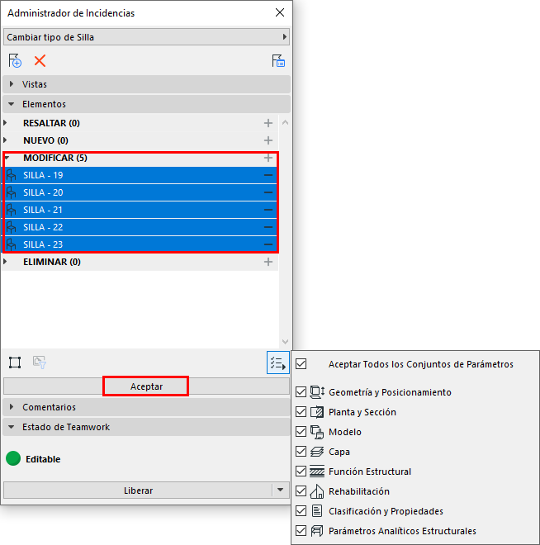Choose Parámetros Analíticos Estructurales menu entry
The image size is (540, 545).
(415, 531)
